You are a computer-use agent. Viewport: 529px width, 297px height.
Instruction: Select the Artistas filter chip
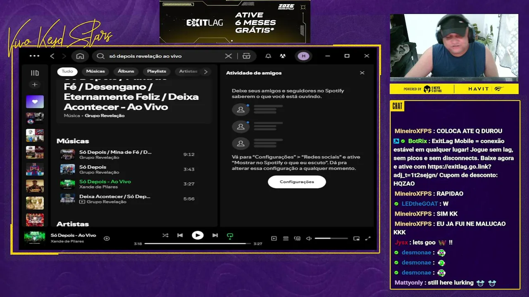pyautogui.click(x=188, y=71)
